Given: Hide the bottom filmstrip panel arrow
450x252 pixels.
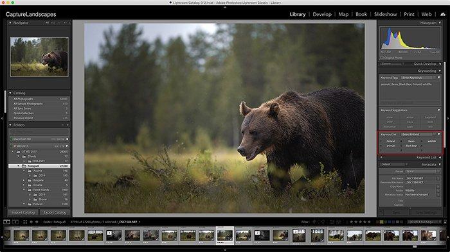Looking at the screenshot, I should [x=225, y=250].
